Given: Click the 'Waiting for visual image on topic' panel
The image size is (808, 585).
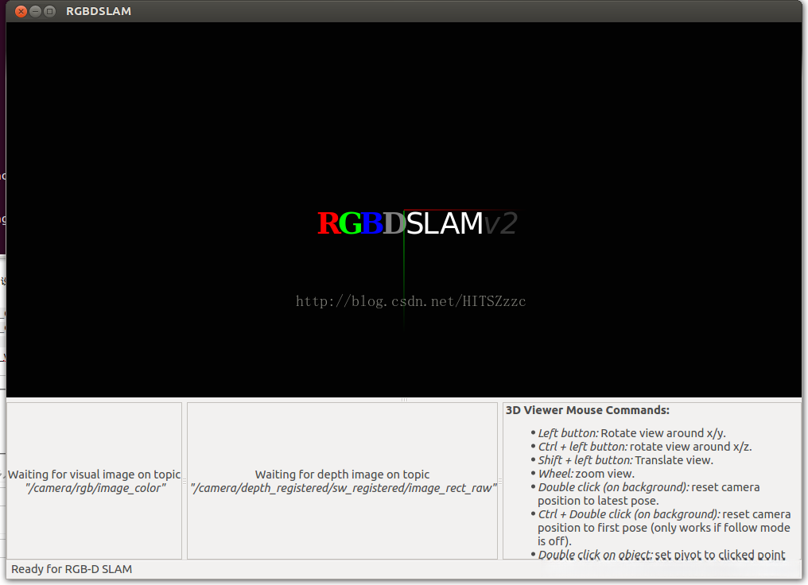Looking at the screenshot, I should [95, 481].
